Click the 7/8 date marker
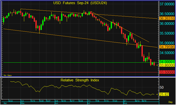 98,101
